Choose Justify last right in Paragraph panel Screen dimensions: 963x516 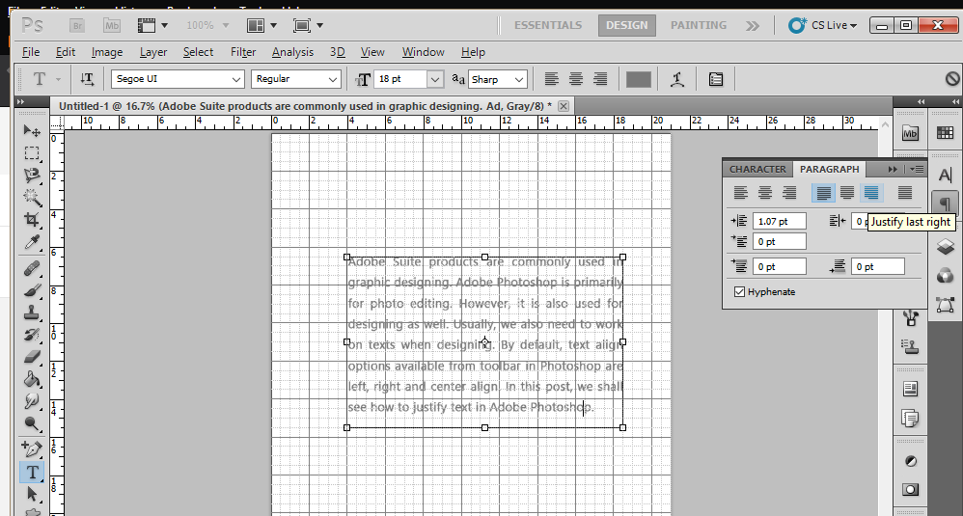click(x=871, y=193)
